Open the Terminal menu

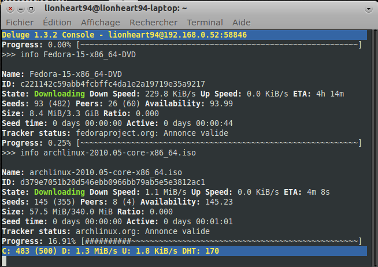(205, 23)
